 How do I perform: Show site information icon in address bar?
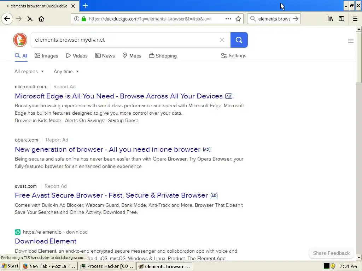point(76,19)
